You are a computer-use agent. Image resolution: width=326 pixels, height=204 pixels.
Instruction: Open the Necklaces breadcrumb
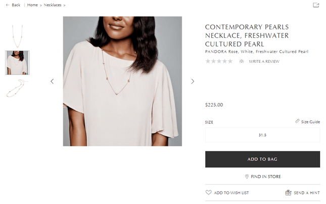click(x=53, y=5)
